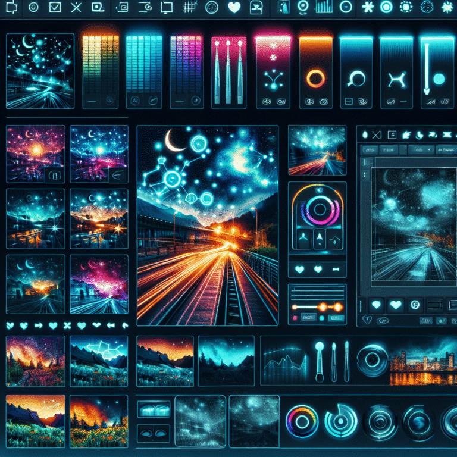
Task: Toggle the first heart below the color dial
Action: pos(299,270)
